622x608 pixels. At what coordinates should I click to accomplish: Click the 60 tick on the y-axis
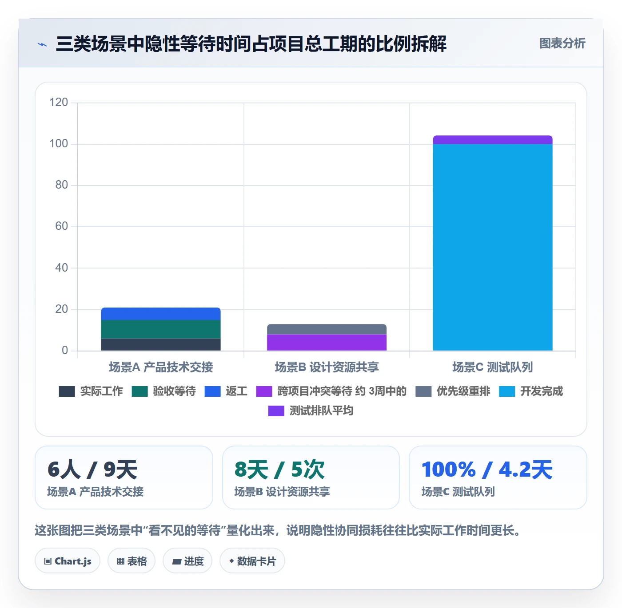coord(61,226)
